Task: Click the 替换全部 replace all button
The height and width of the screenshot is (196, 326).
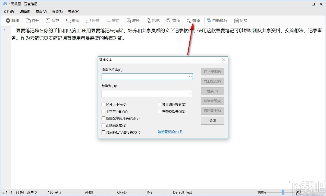Action: pyautogui.click(x=212, y=101)
